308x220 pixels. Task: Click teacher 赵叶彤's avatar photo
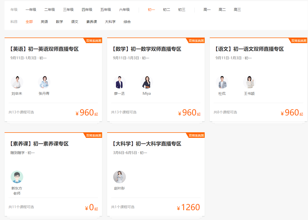pos(120,177)
